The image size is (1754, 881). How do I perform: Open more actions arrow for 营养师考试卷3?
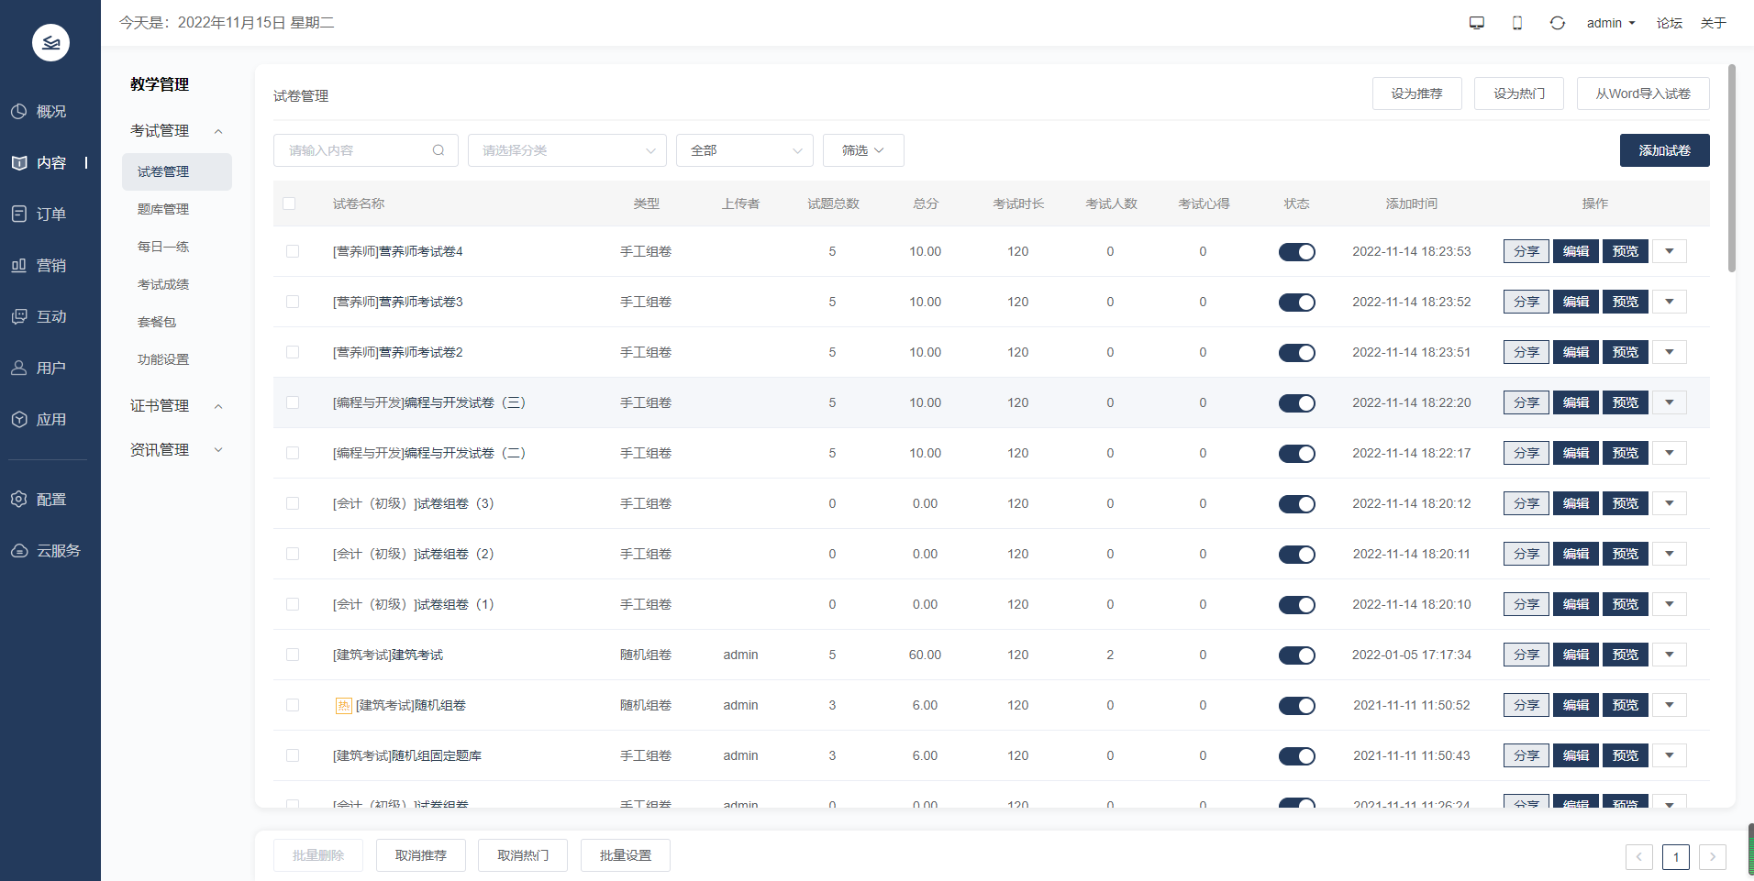(1669, 302)
